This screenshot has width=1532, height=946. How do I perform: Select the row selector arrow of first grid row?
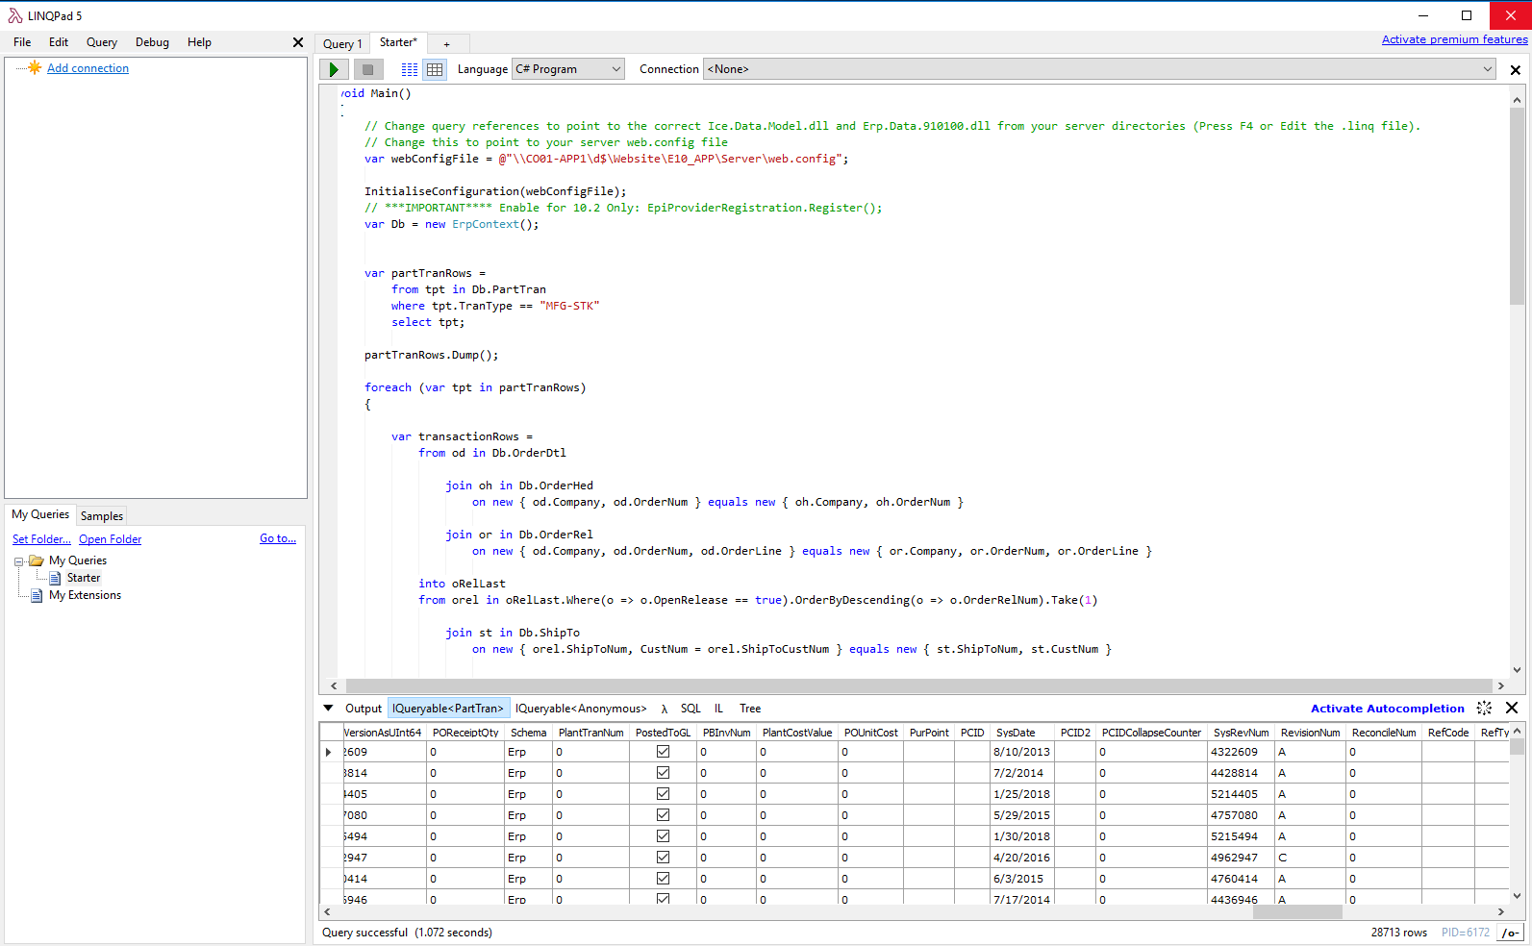[329, 752]
